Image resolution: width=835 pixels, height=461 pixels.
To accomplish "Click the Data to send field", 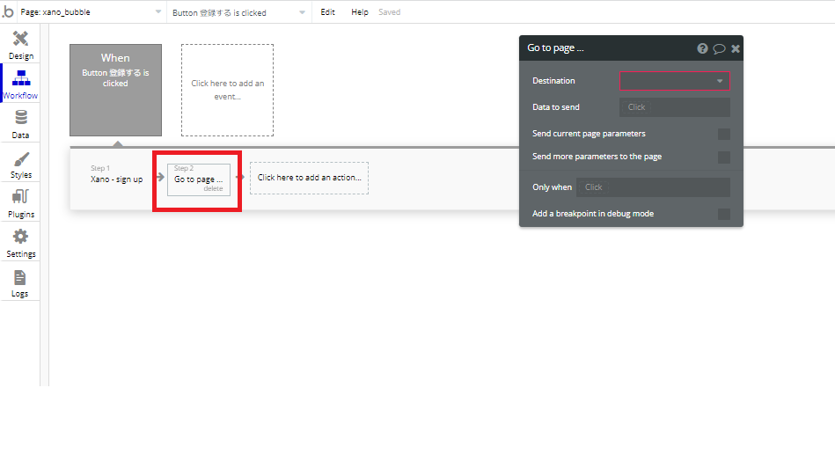I will pyautogui.click(x=675, y=107).
